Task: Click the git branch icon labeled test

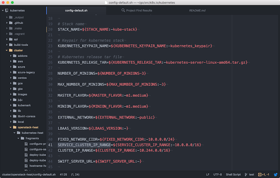Action: 246,174
